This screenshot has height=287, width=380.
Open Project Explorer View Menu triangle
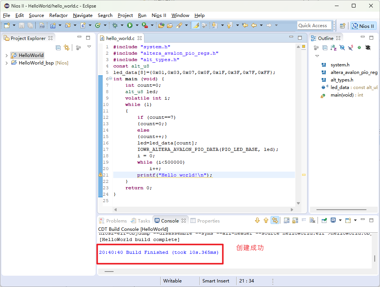[x=89, y=47]
